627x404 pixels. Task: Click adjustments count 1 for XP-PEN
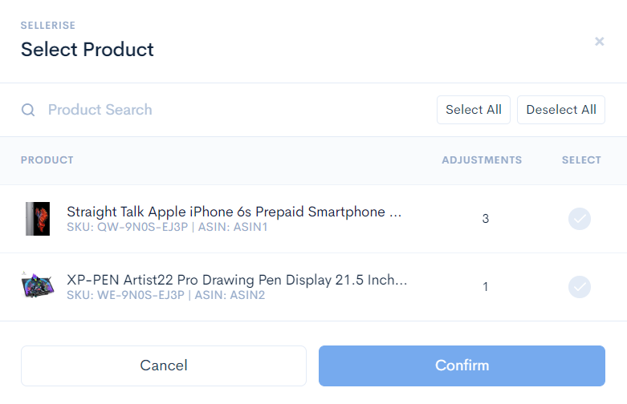coord(486,287)
